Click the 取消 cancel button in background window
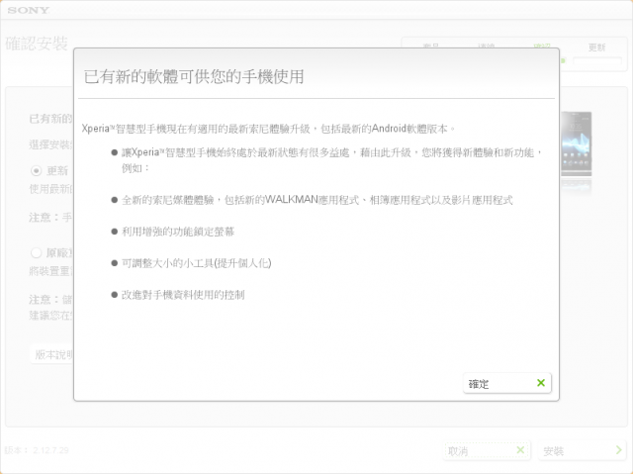This screenshot has height=474, width=633. [487, 450]
